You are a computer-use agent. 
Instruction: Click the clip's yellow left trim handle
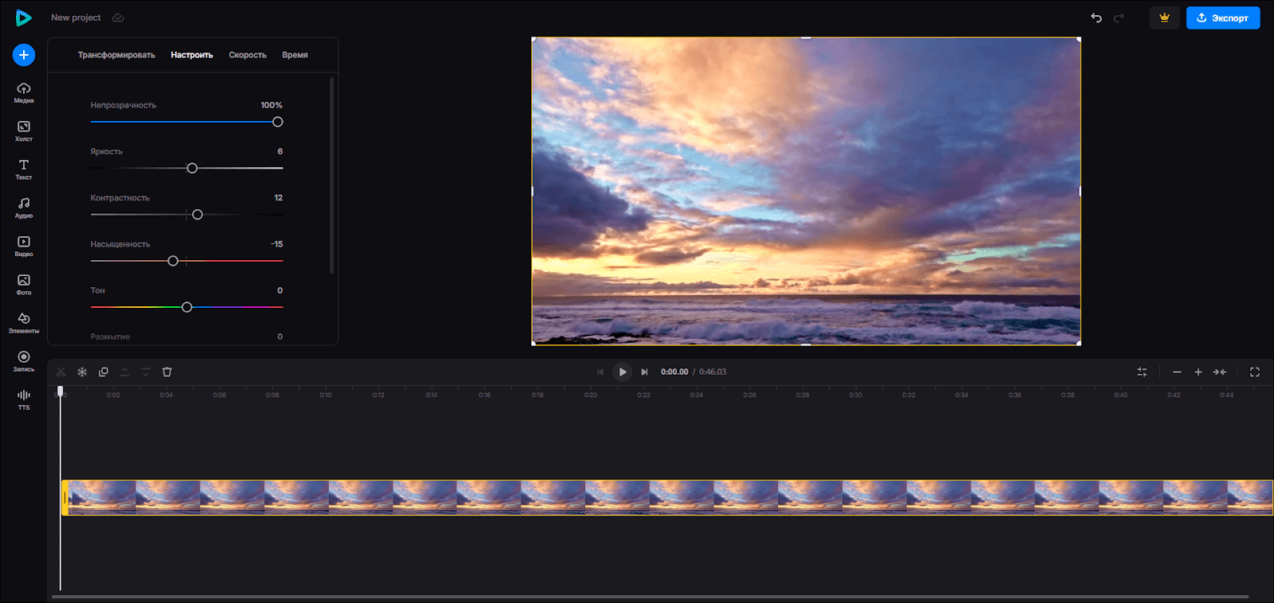[64, 497]
